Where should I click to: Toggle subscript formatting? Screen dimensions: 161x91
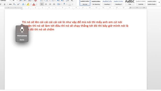click(14, 4)
